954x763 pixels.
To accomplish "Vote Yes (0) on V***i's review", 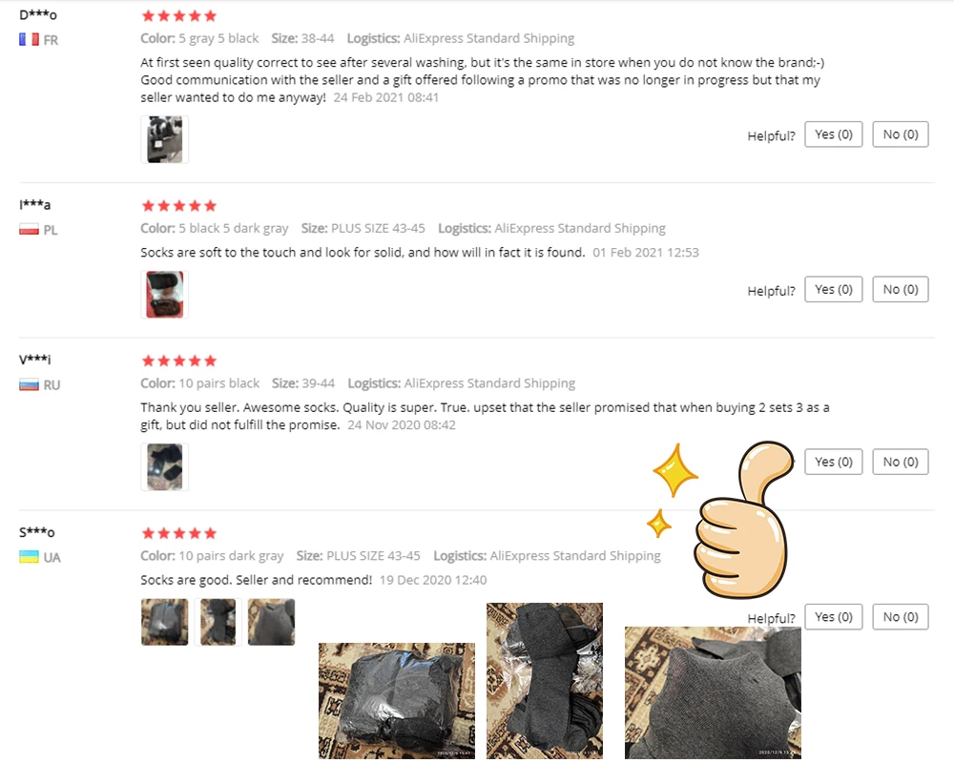I will 834,462.
